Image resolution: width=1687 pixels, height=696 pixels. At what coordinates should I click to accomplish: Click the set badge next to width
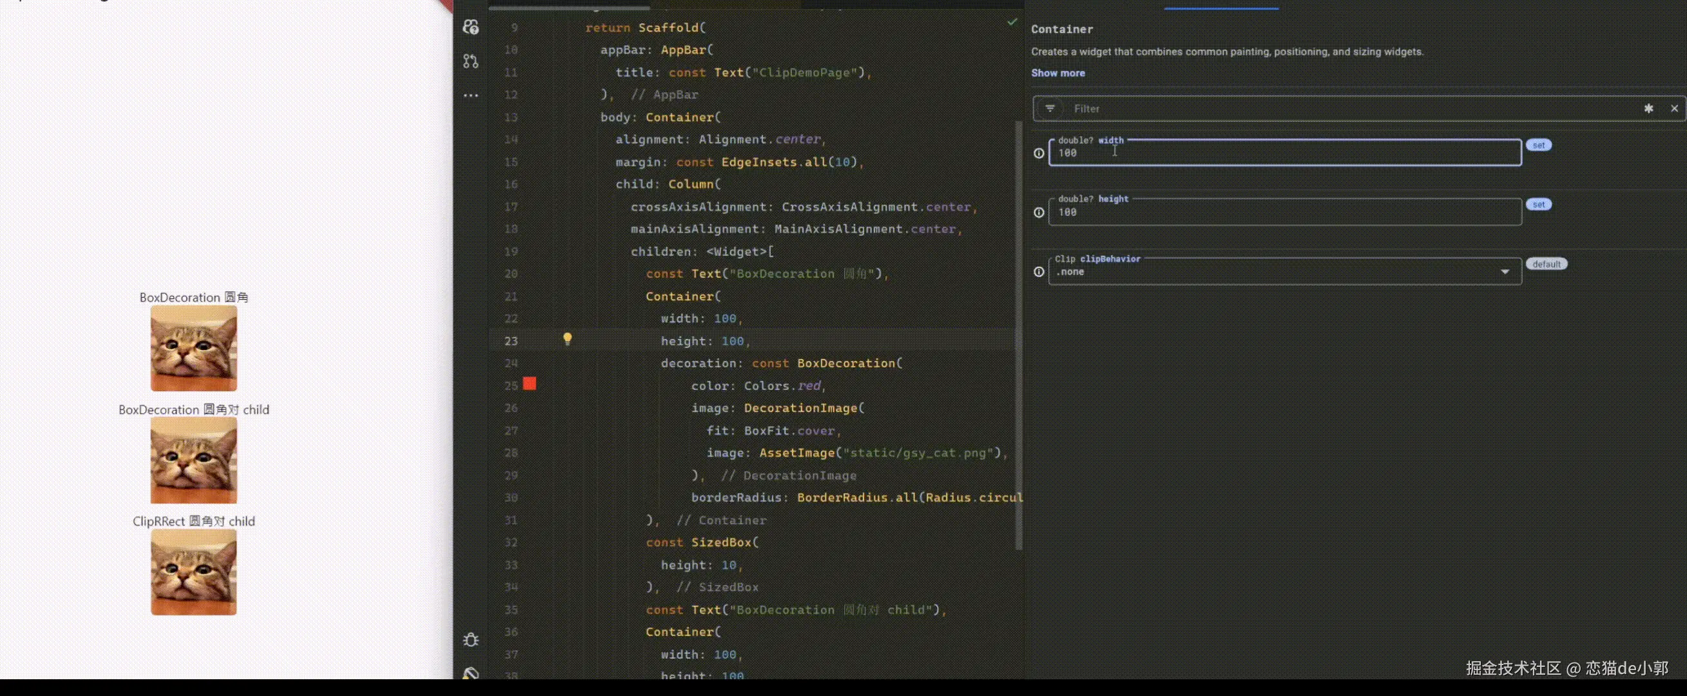1538,146
